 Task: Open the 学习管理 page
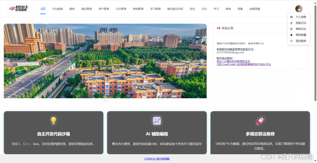point(155,9)
